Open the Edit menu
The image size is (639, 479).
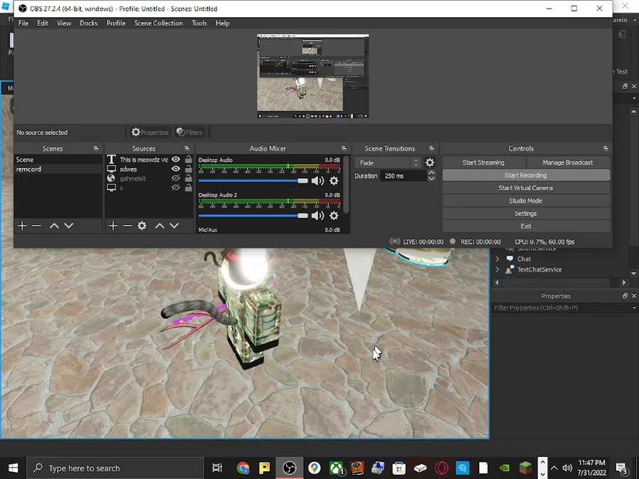click(43, 23)
